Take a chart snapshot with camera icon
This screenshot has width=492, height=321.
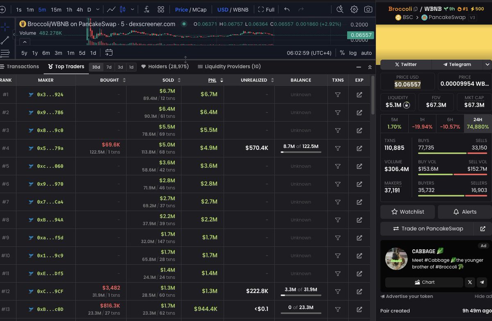(368, 9)
